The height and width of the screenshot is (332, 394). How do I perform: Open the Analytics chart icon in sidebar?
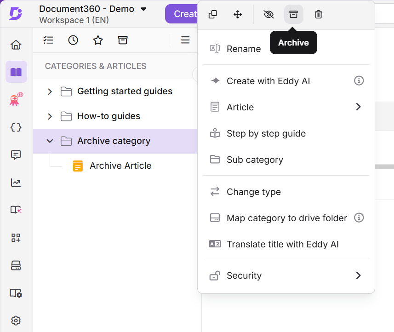(16, 183)
